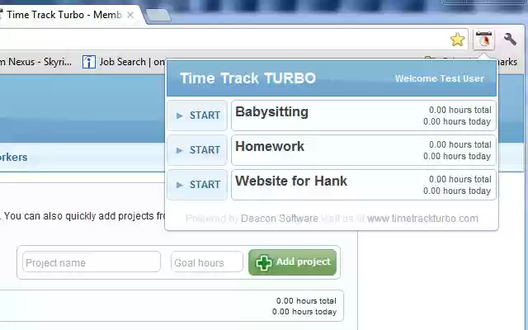Click the play arrow on Homework START
Viewport: 528px width, 330px height.
coord(180,150)
